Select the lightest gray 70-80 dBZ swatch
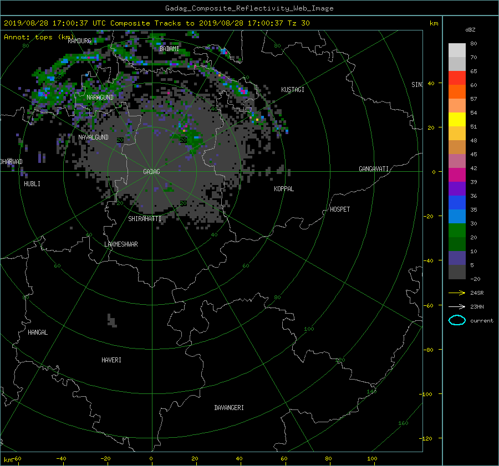 [x=457, y=50]
